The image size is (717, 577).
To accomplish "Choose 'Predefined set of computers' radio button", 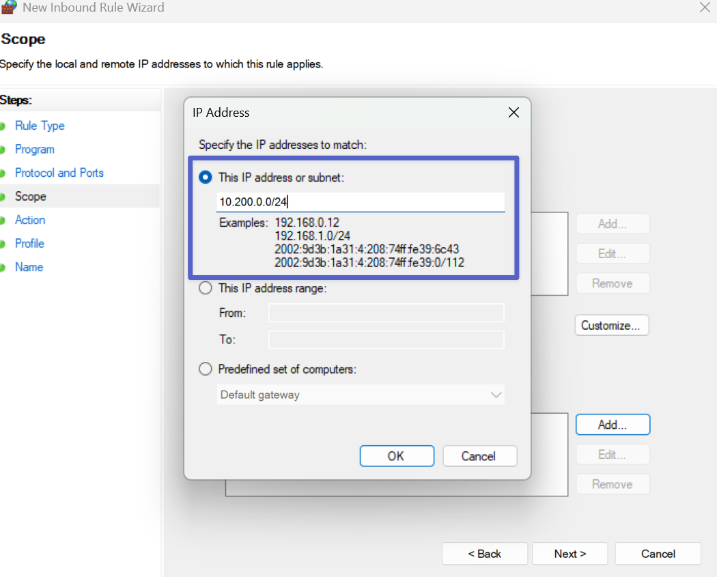I will click(205, 369).
